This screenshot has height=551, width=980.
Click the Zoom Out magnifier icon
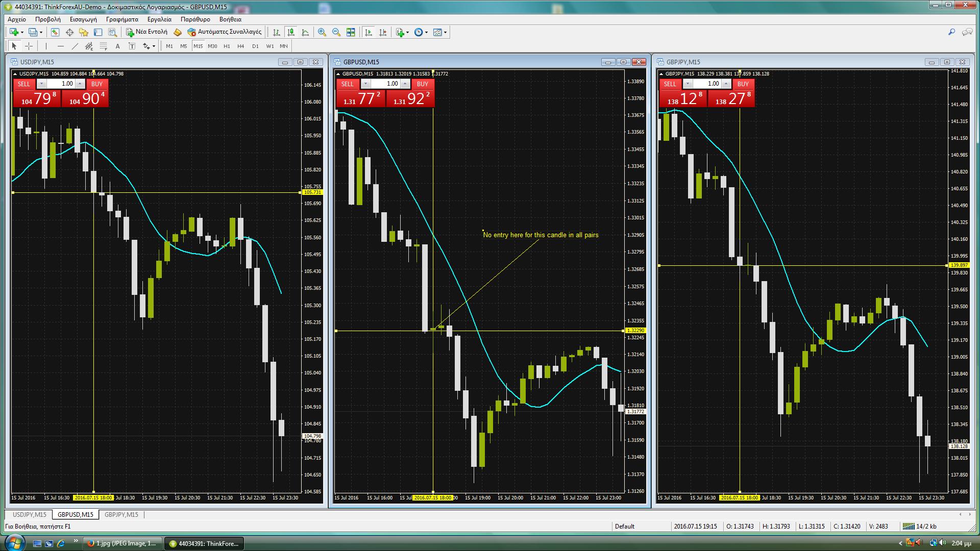(x=336, y=32)
